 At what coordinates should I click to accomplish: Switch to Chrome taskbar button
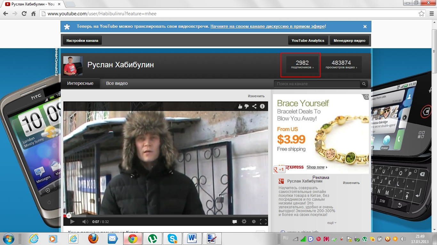132,239
